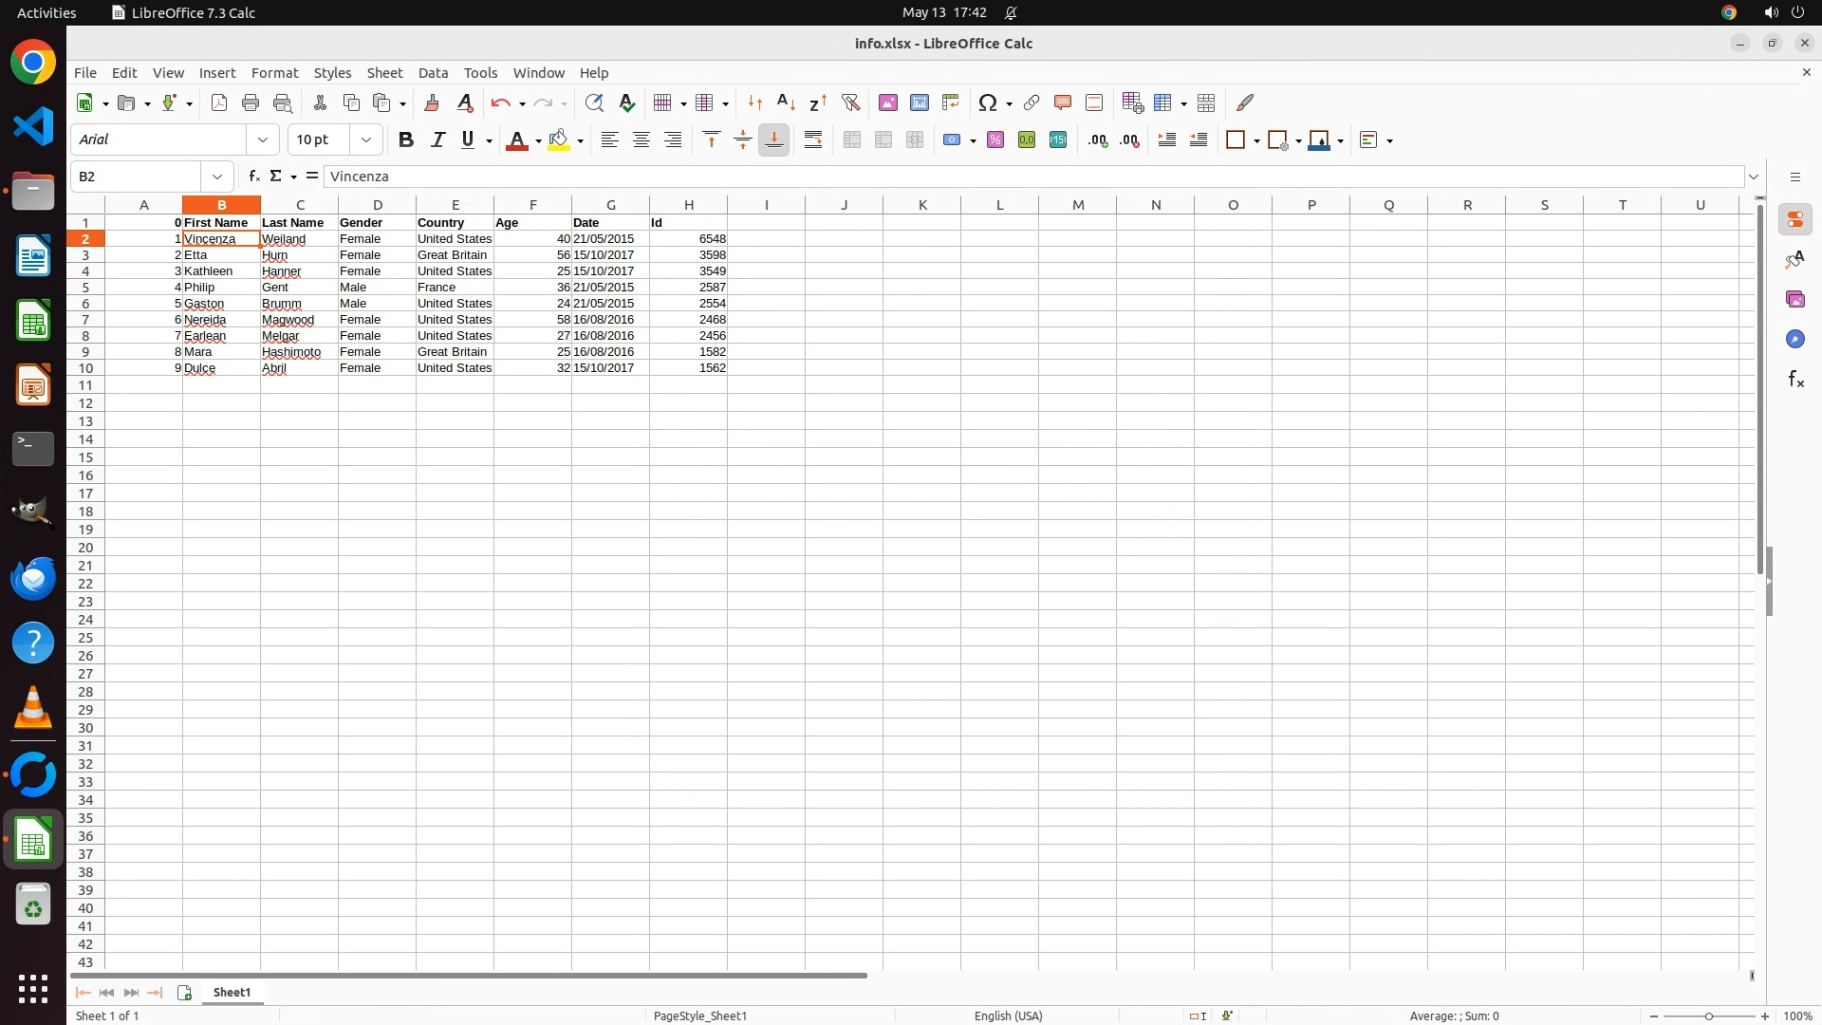Switch to the Sheet1 tab

(232, 992)
